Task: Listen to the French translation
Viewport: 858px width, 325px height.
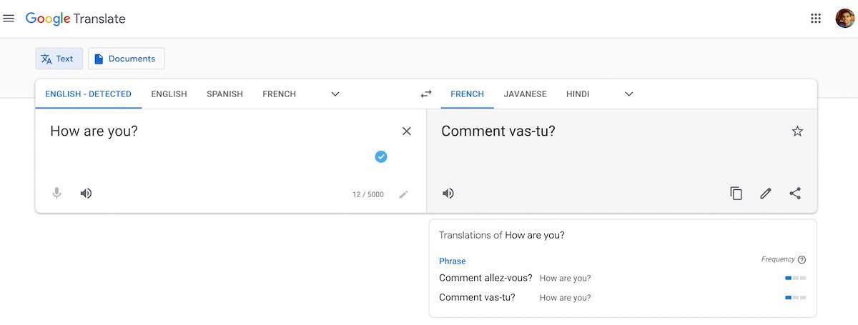Action: pyautogui.click(x=448, y=194)
